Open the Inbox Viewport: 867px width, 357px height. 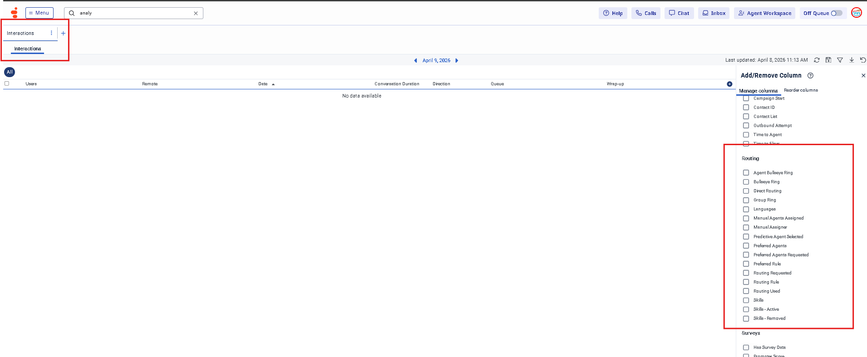tap(714, 13)
